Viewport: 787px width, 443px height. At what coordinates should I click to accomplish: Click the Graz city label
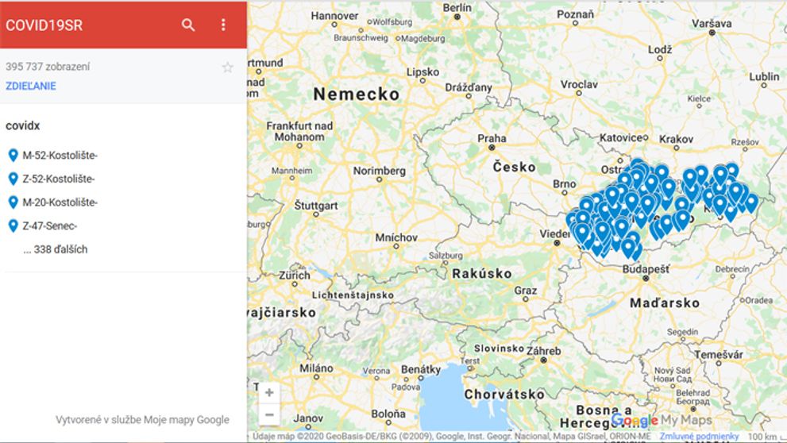pyautogui.click(x=526, y=290)
